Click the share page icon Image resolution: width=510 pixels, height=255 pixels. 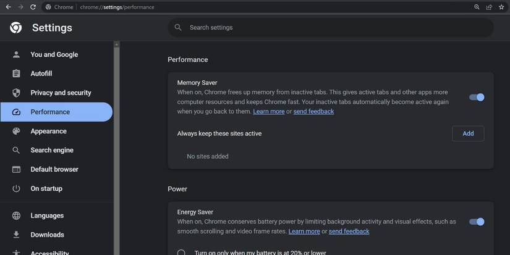pos(489,7)
